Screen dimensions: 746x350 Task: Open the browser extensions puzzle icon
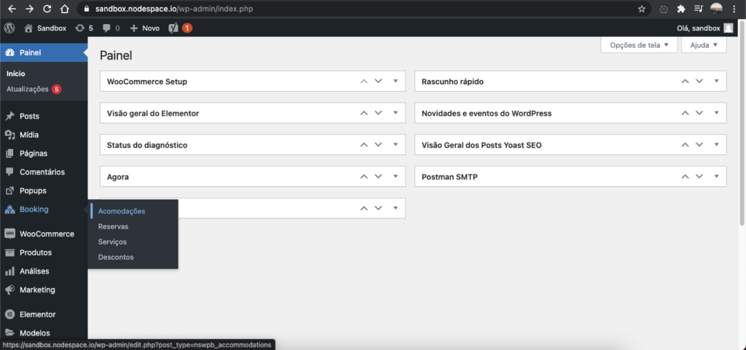(x=681, y=9)
